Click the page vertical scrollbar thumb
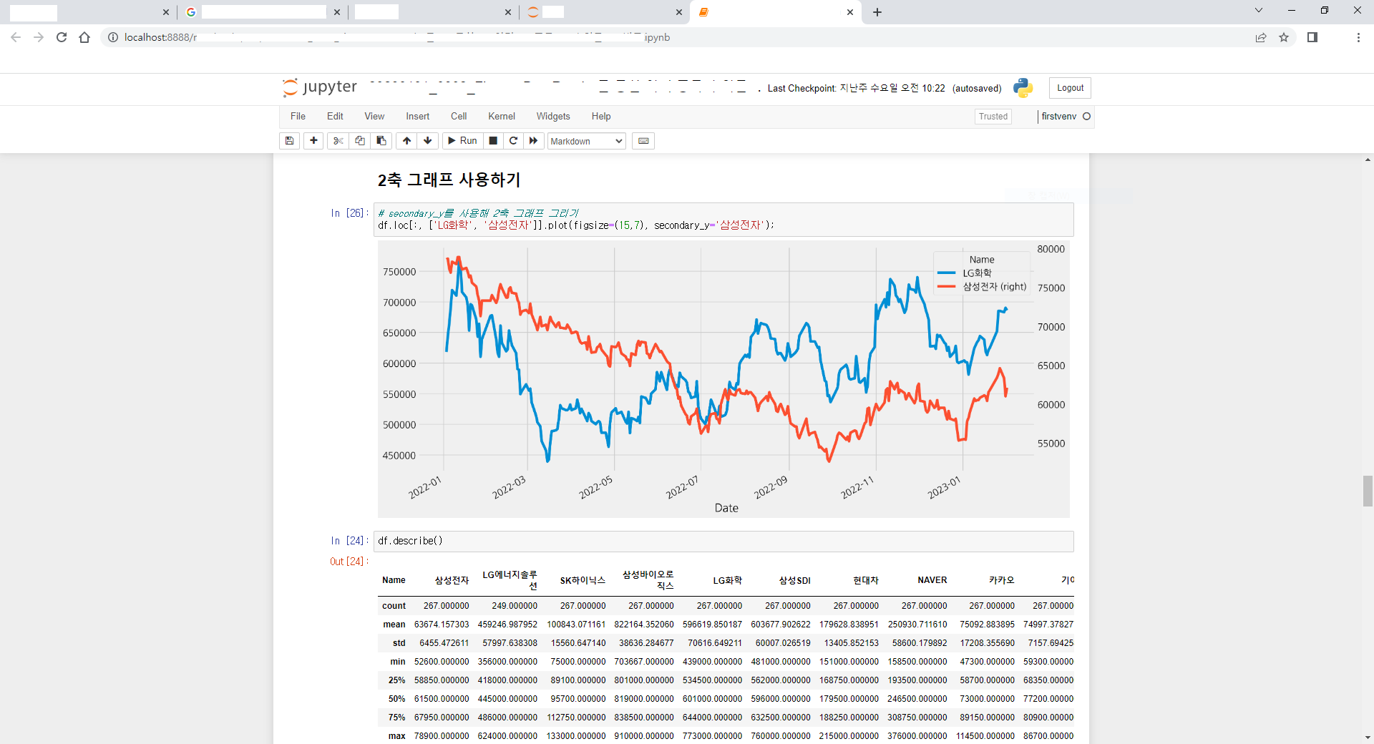The image size is (1374, 744). click(x=1368, y=491)
